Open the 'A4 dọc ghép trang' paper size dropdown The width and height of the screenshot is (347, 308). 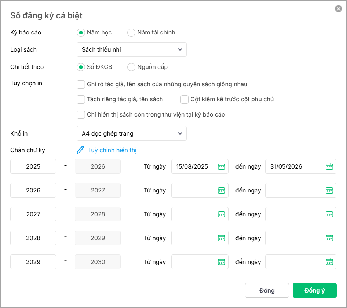coord(132,133)
